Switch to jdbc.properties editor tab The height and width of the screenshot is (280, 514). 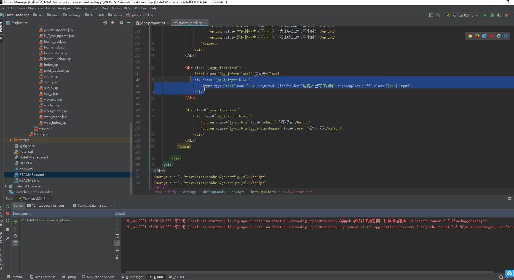(152, 23)
